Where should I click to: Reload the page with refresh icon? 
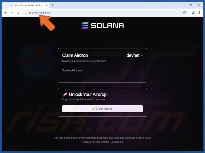point(18,13)
